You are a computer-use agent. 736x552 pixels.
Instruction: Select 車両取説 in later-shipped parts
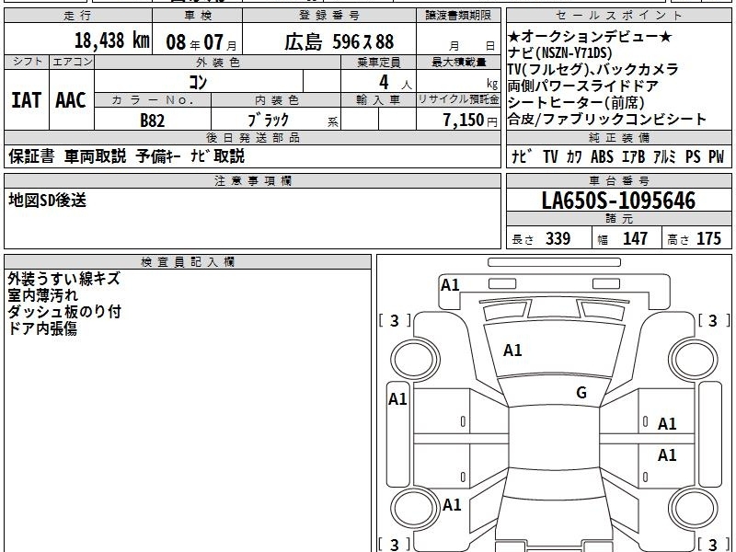click(x=96, y=155)
